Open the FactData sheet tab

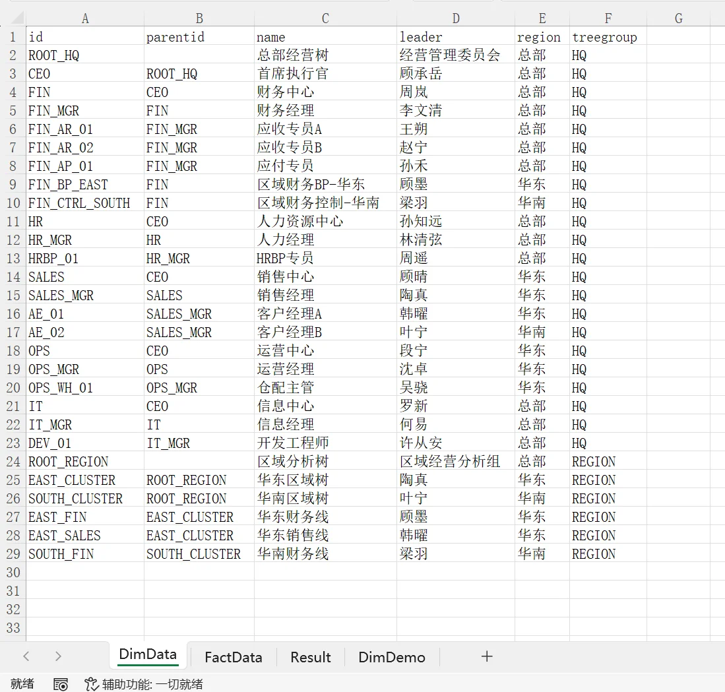234,657
